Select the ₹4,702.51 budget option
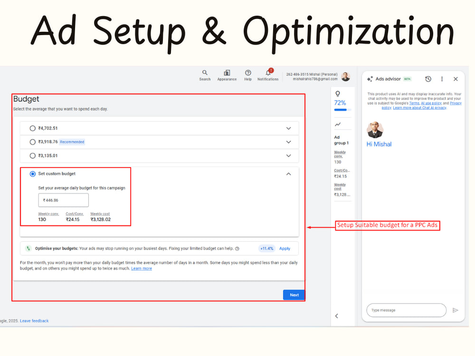The width and height of the screenshot is (475, 356). (x=32, y=128)
